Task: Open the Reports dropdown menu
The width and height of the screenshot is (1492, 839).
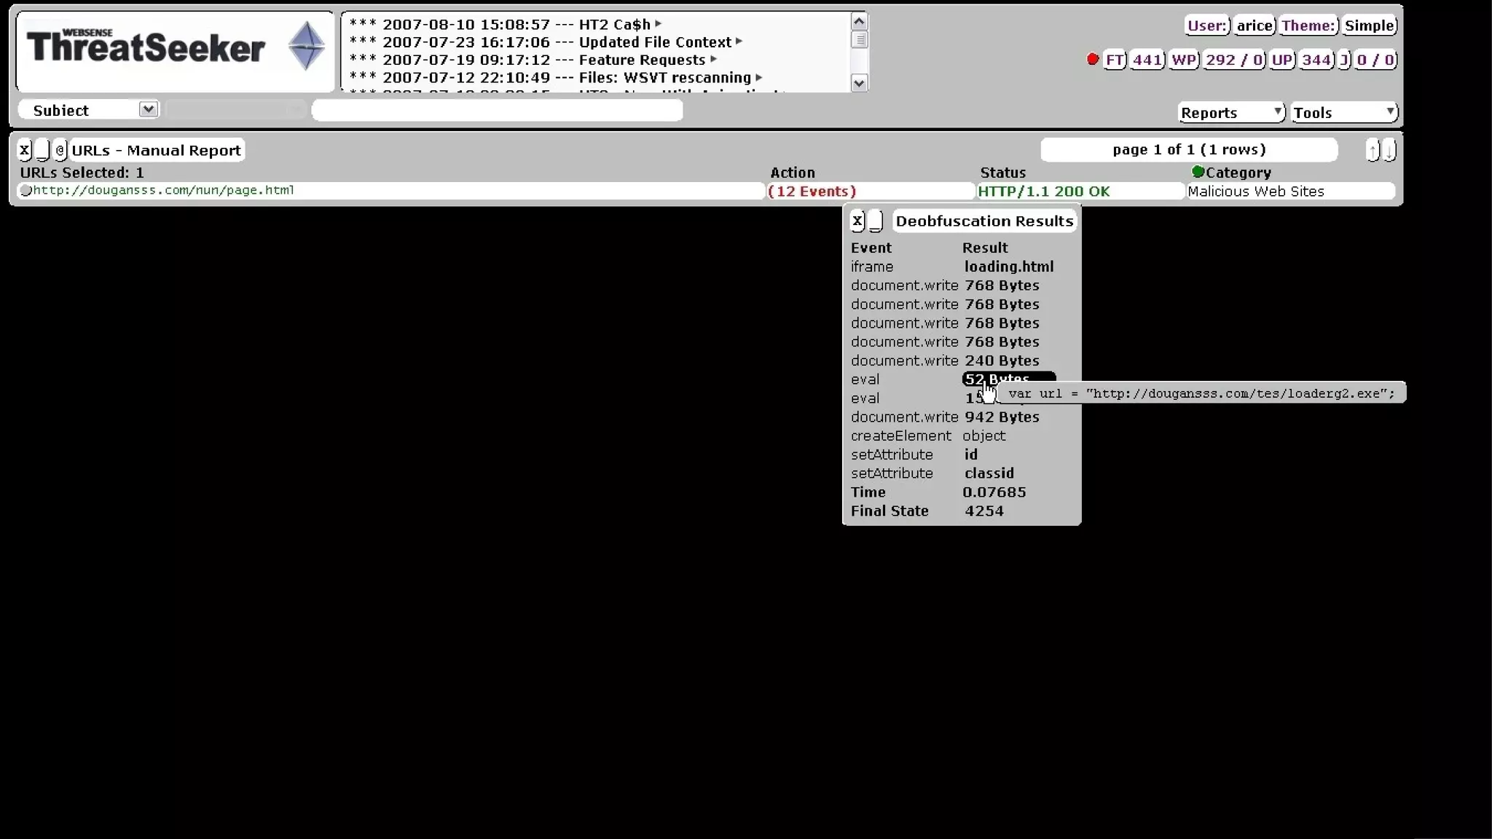Action: 1230,112
